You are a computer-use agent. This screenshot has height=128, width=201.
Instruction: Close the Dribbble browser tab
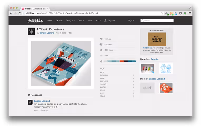[48, 9]
